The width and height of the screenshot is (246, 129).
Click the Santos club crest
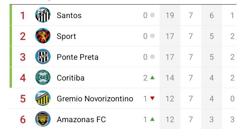(43, 15)
